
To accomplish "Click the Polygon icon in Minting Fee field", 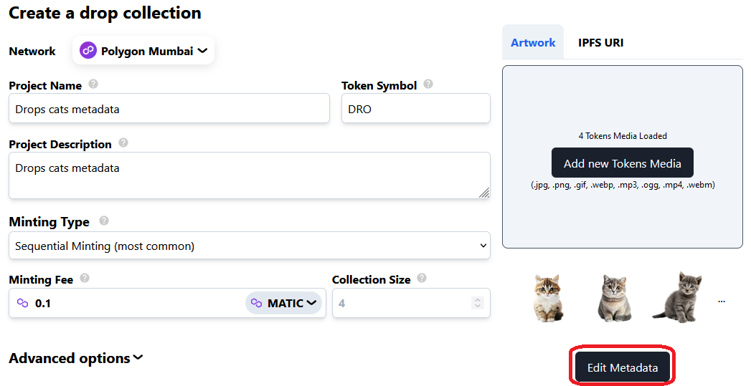I will coord(22,303).
